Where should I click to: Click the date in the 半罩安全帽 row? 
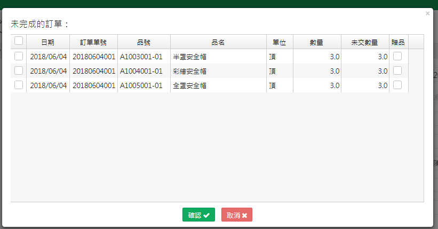(49, 57)
